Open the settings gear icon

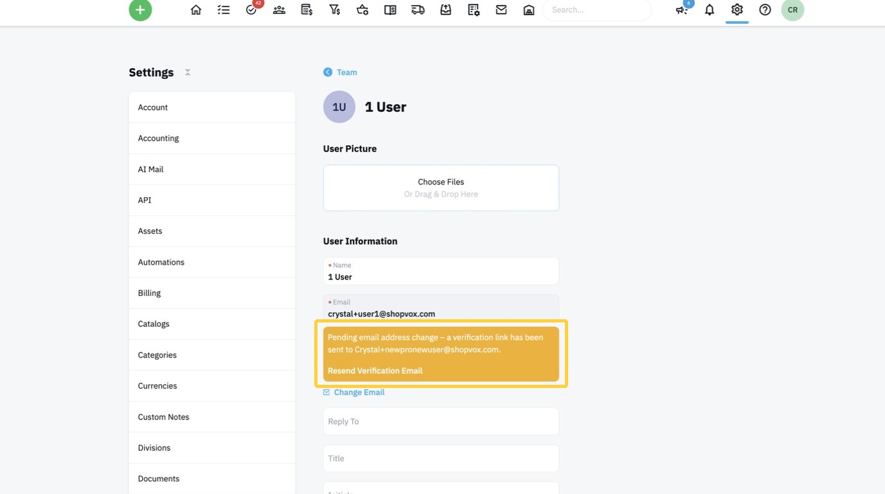(x=737, y=10)
